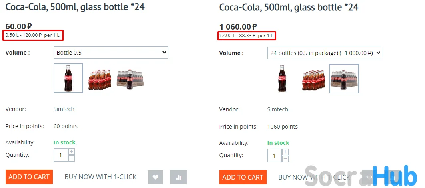This screenshot has width=425, height=188.
Task: Increase quantity in right panel
Action: [285, 152]
